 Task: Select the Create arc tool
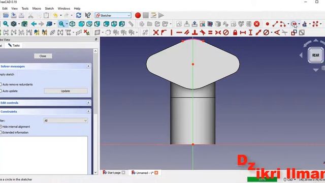tap(283, 24)
